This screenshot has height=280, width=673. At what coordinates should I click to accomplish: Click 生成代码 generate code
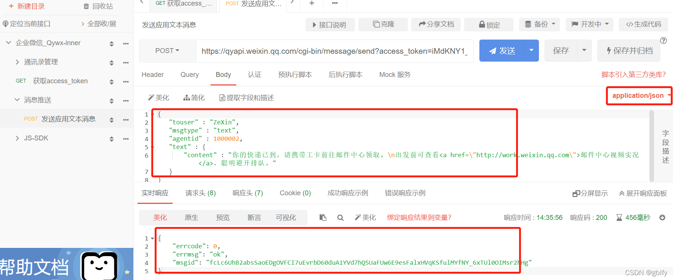point(643,24)
